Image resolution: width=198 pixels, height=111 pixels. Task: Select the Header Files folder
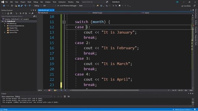(x=13, y=28)
